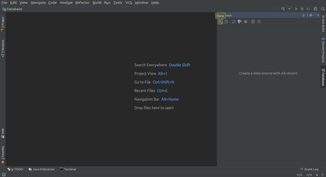The width and height of the screenshot is (326, 177).
Task: Open data source properties wrench icon
Action: pos(239,22)
